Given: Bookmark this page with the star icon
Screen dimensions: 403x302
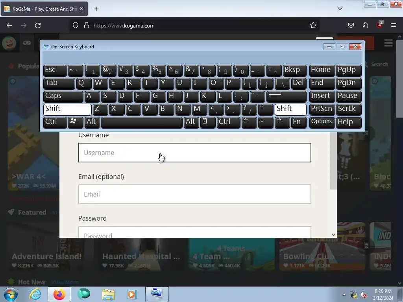Looking at the screenshot, I should (313, 26).
